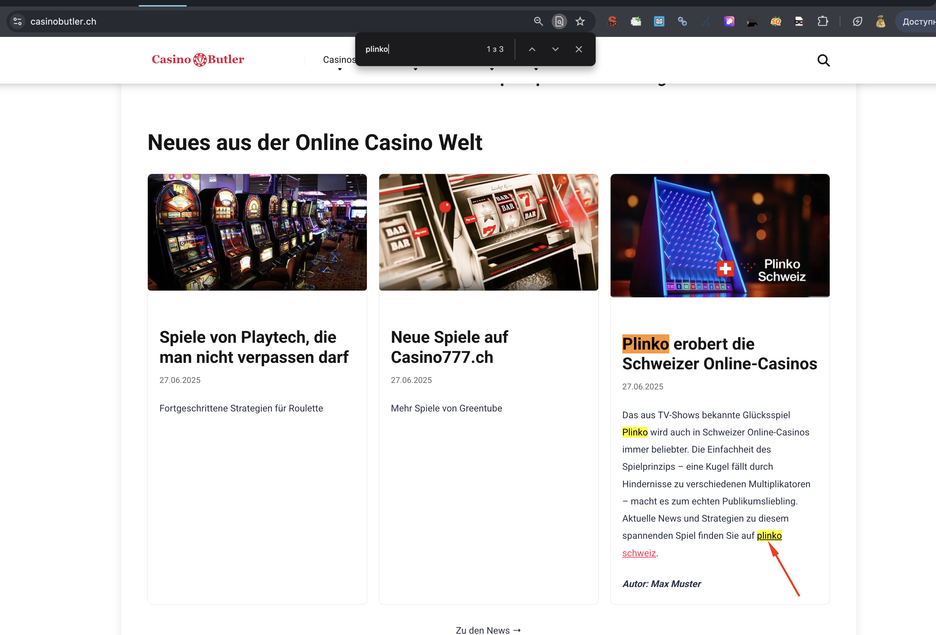936x635 pixels.
Task: Open site information icon beside casinobutler.ch
Action: 18,21
